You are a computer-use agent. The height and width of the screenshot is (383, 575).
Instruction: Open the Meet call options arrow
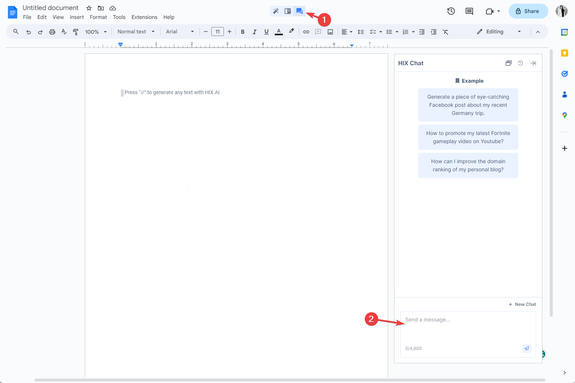499,11
